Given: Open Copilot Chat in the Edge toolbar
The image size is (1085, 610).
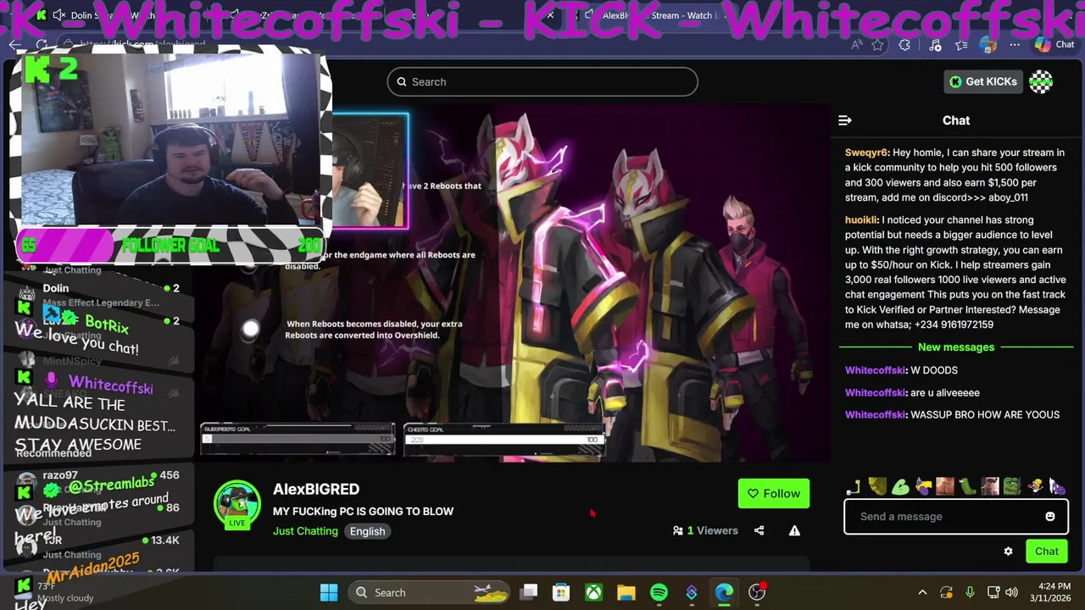Looking at the screenshot, I should [x=1055, y=45].
